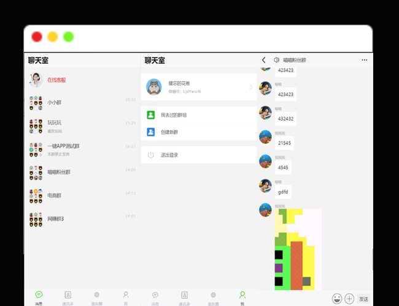
Task: Open 通讯录 contacts tab in middle panel
Action: click(184, 297)
